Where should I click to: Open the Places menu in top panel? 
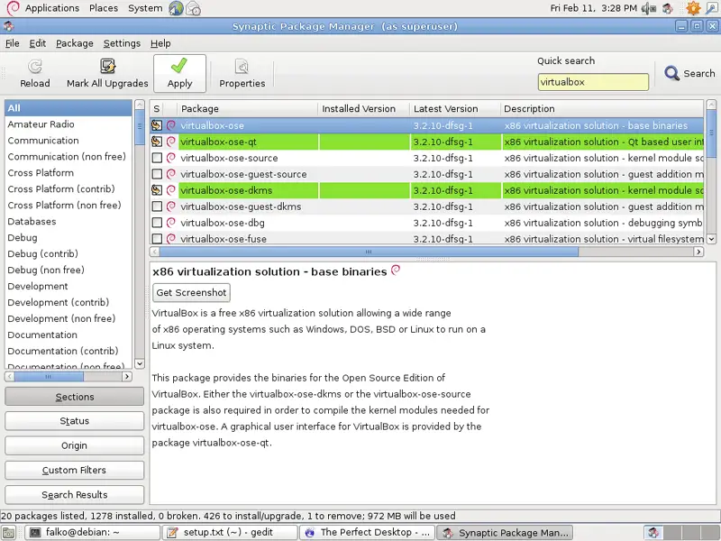pyautogui.click(x=104, y=8)
